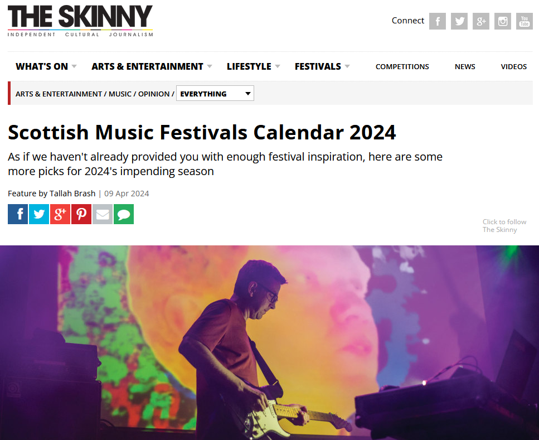The image size is (539, 440).
Task: Share article on Twitter via share button
Action: (39, 214)
